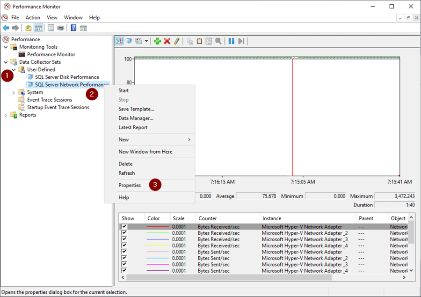Choose Refresh in context menu
421x297 pixels.
(x=149, y=173)
